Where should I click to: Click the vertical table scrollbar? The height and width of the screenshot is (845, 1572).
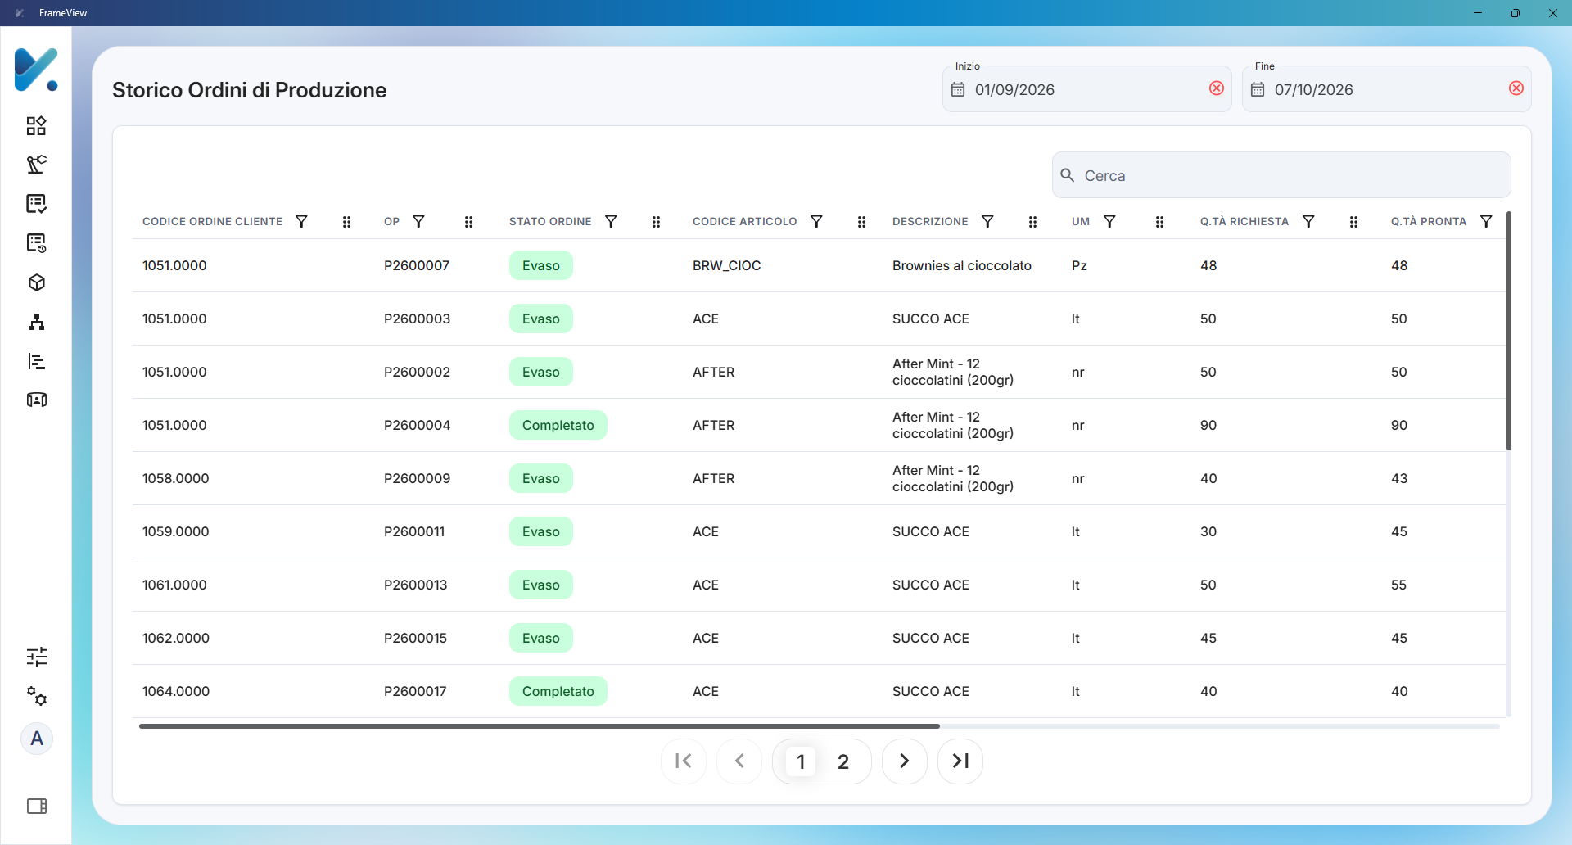pyautogui.click(x=1508, y=331)
